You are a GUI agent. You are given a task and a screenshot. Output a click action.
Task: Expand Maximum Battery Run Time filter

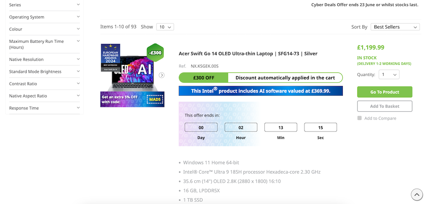tap(44, 44)
